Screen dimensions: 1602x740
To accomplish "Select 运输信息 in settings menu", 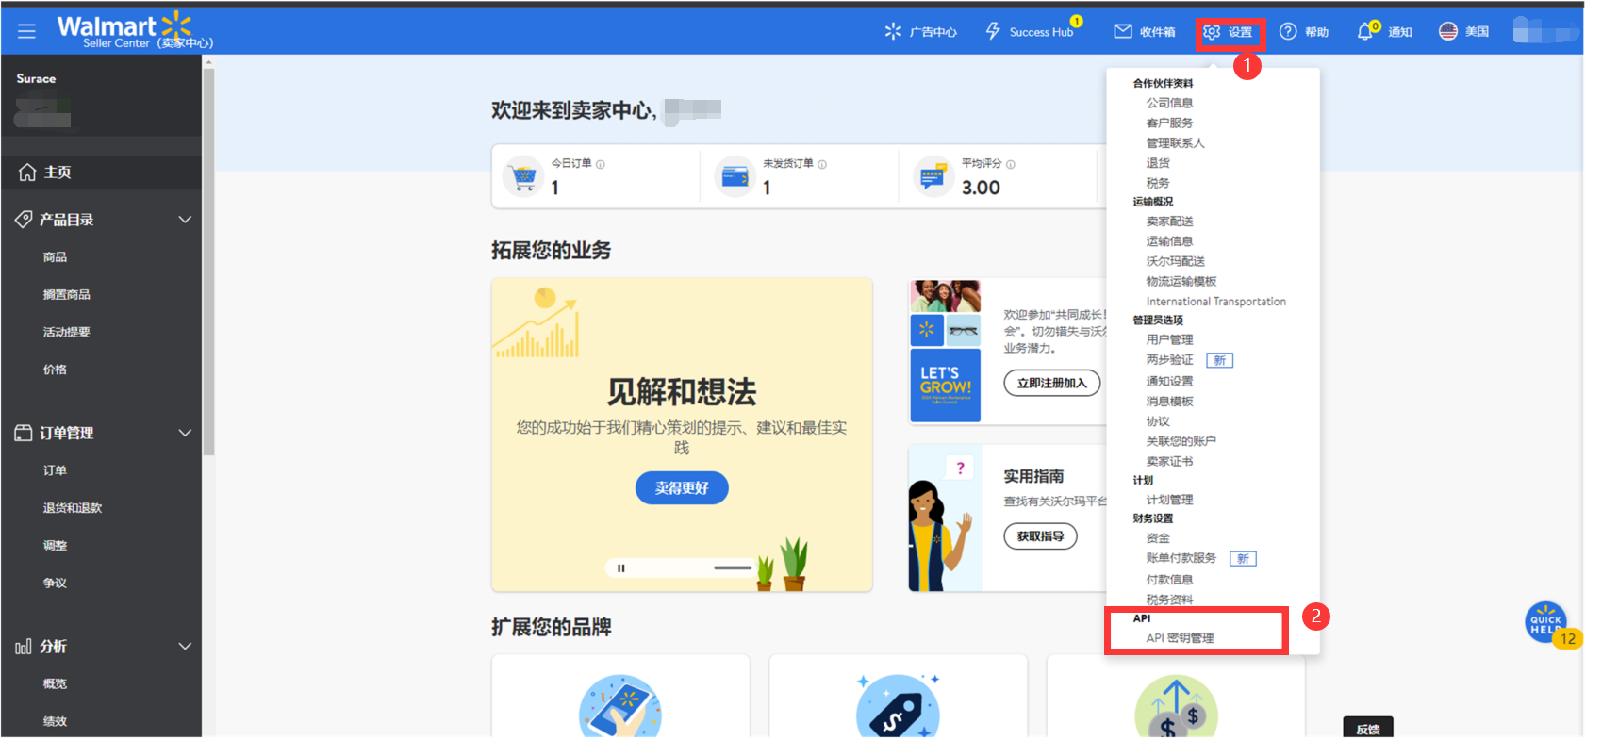I will click(1169, 241).
